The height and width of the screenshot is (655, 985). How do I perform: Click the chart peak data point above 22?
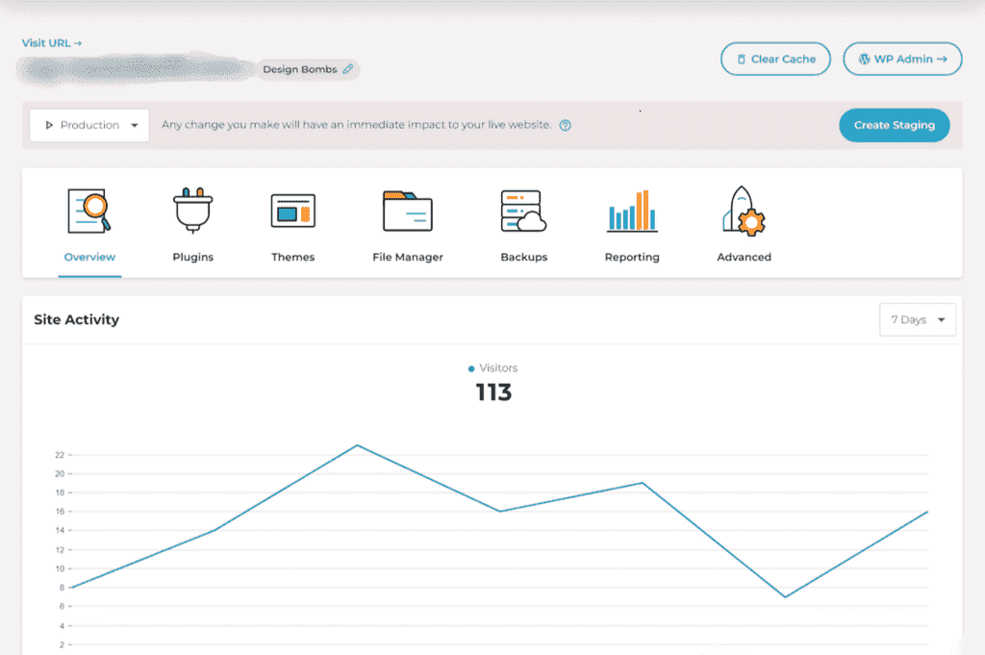pyautogui.click(x=358, y=445)
